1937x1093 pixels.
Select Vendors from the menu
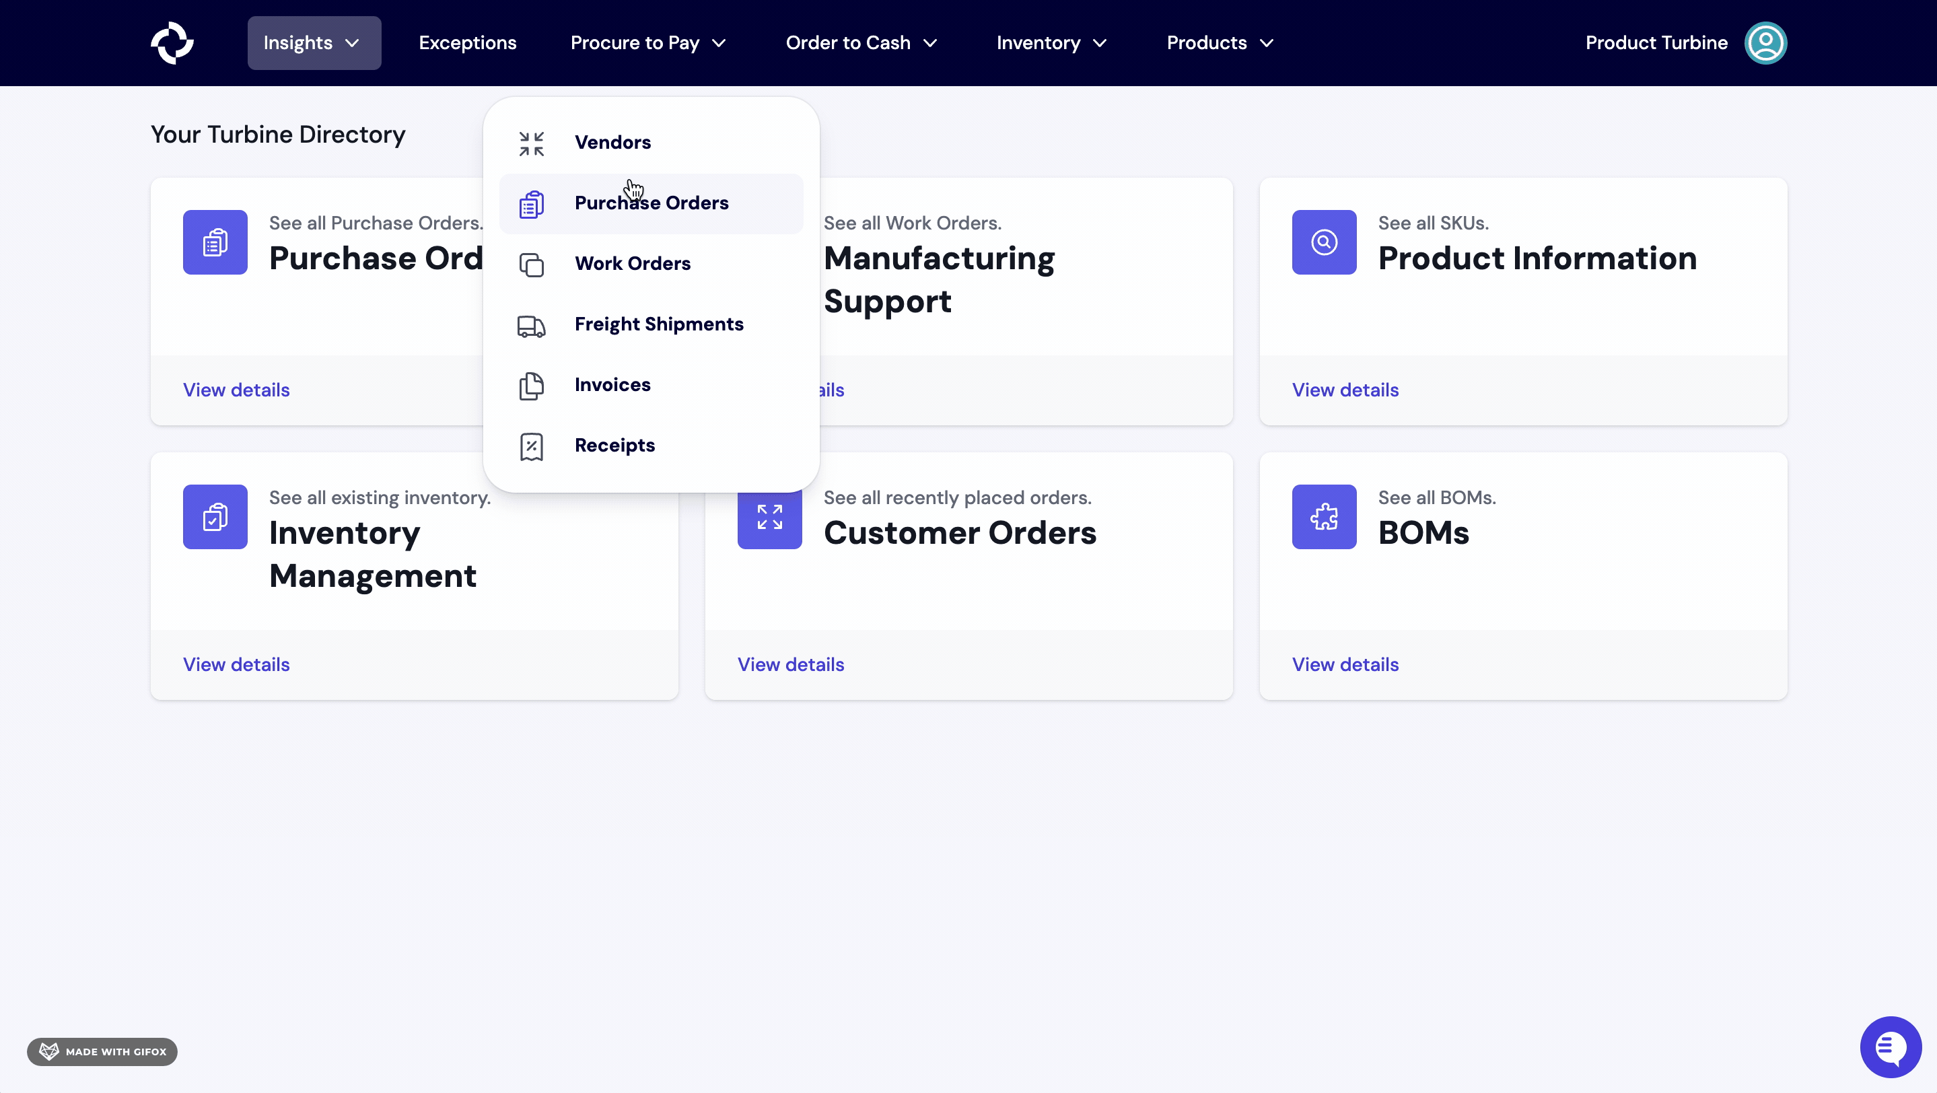pos(612,142)
